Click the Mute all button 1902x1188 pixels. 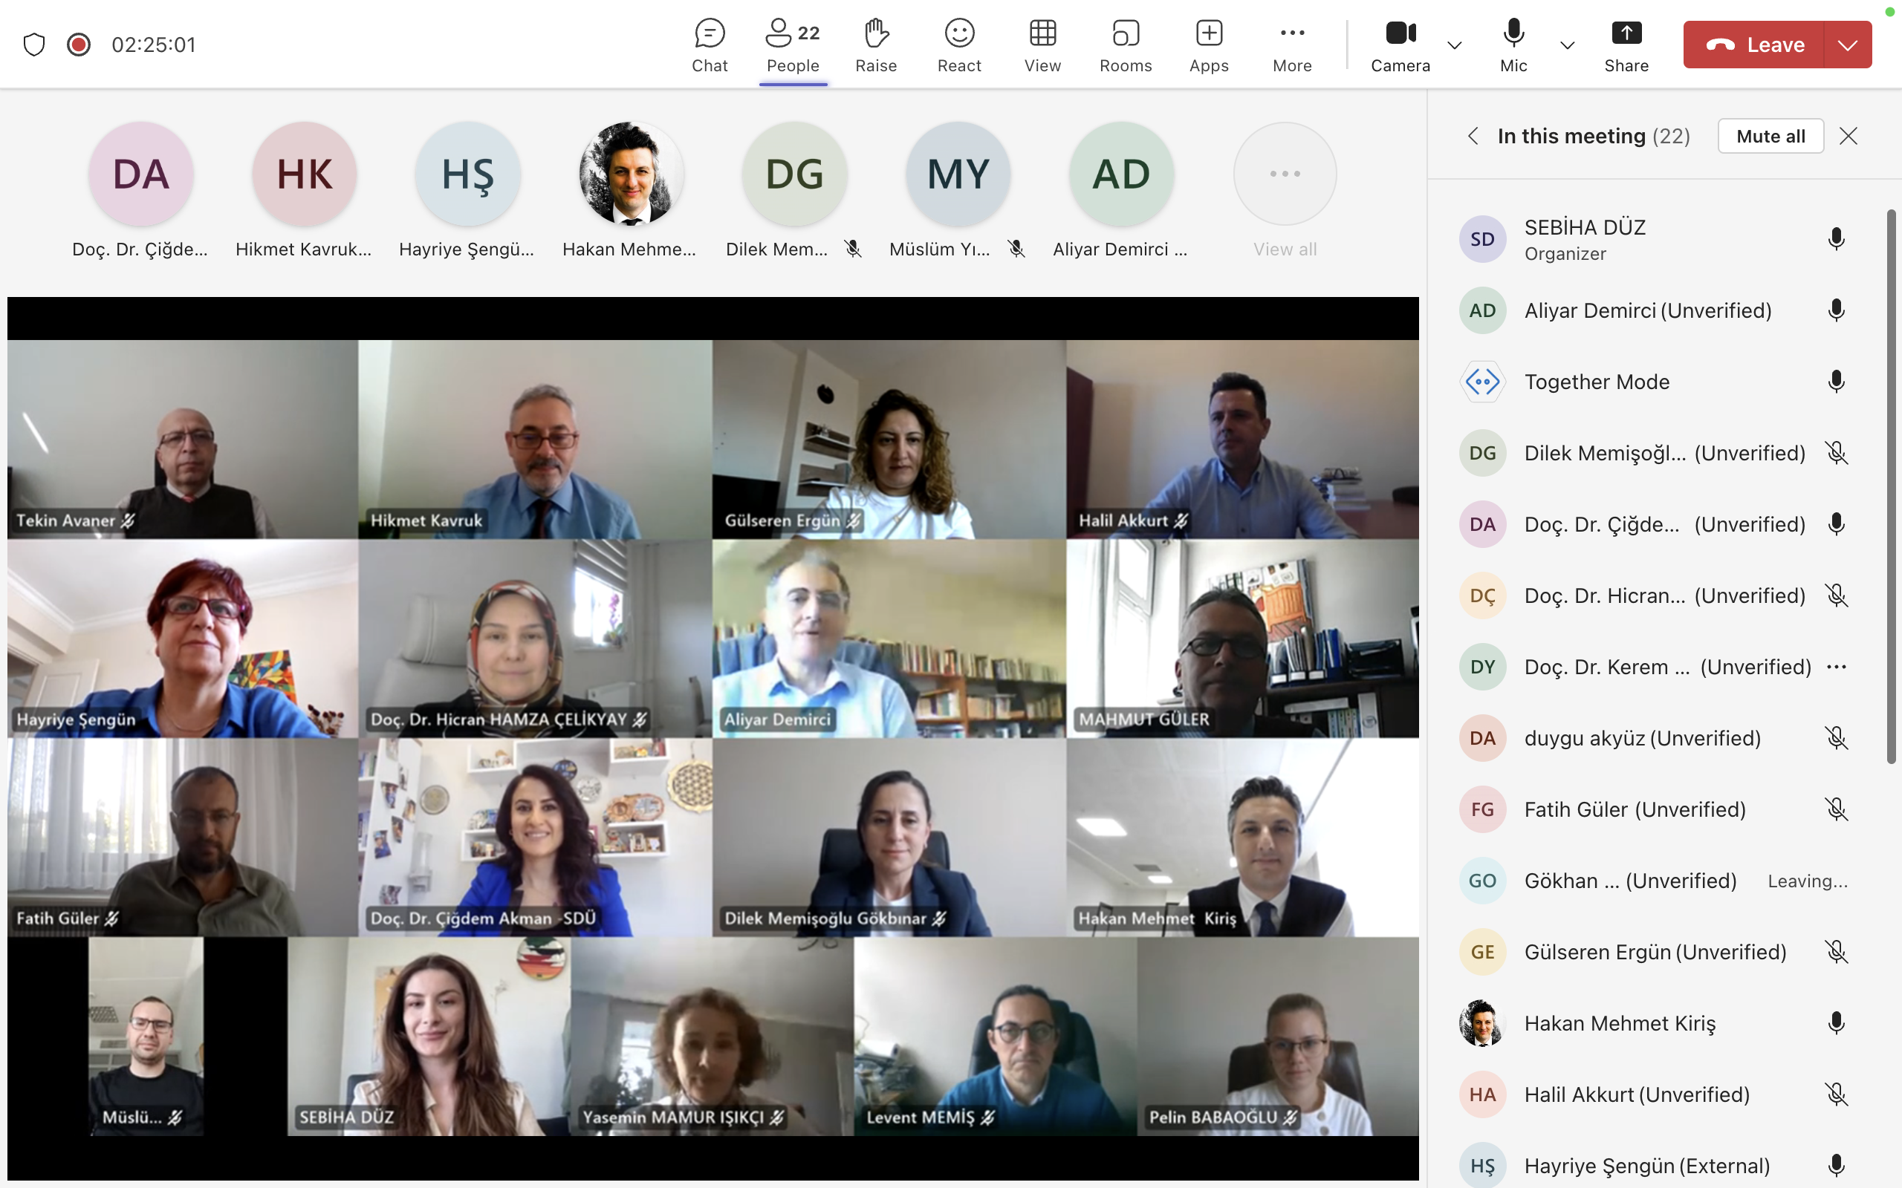[x=1770, y=136]
